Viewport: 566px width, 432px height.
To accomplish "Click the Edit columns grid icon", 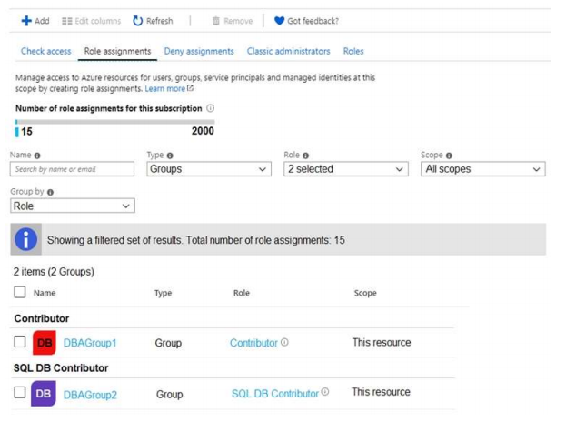I will click(x=67, y=21).
